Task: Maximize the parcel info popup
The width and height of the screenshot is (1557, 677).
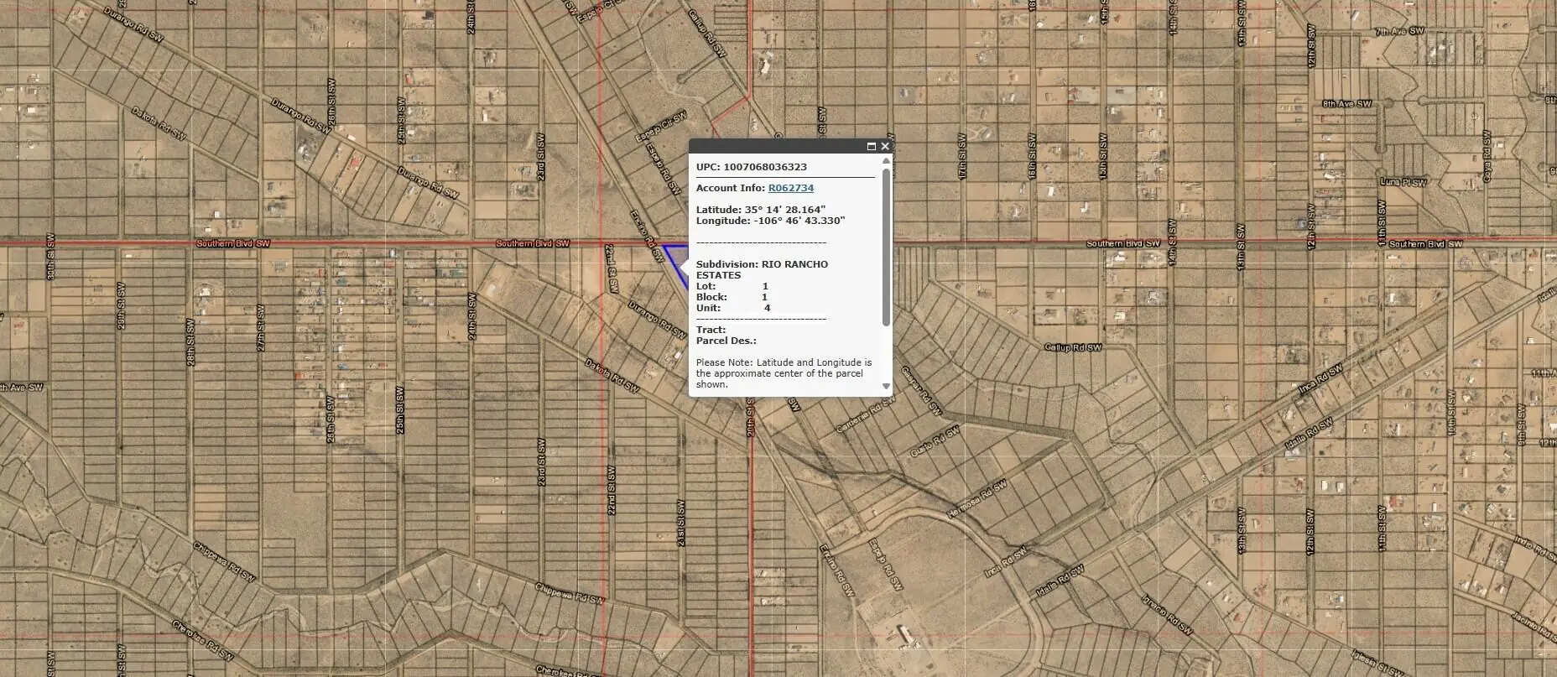Action: pos(871,146)
